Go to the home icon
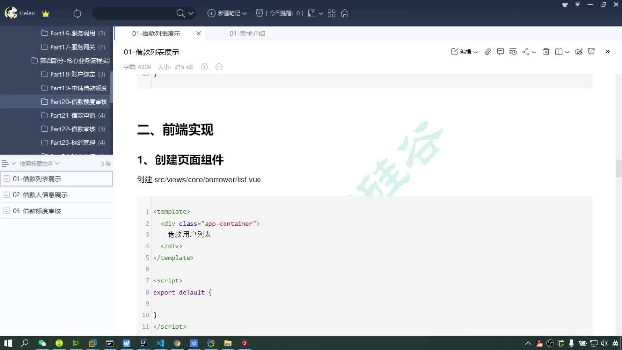This screenshot has height=350, width=622. click(345, 13)
